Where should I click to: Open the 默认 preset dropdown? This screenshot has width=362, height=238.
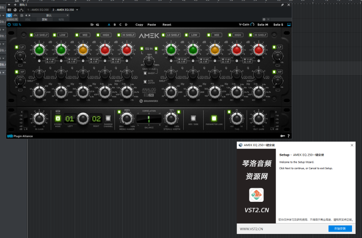49,15
